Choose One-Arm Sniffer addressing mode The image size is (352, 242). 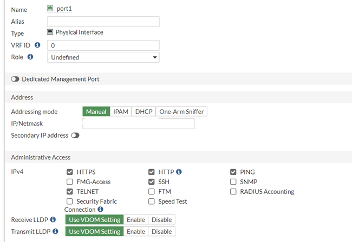click(x=181, y=112)
